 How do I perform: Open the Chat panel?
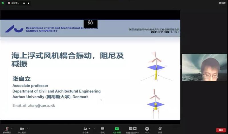click(x=103, y=129)
